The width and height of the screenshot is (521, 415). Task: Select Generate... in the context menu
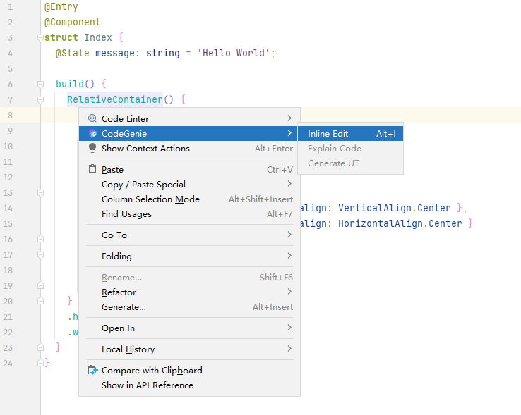124,307
